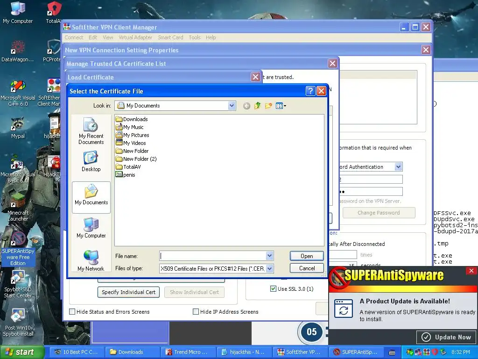This screenshot has width=478, height=359.
Task: Select Desktop in places bar
Action: 91,161
